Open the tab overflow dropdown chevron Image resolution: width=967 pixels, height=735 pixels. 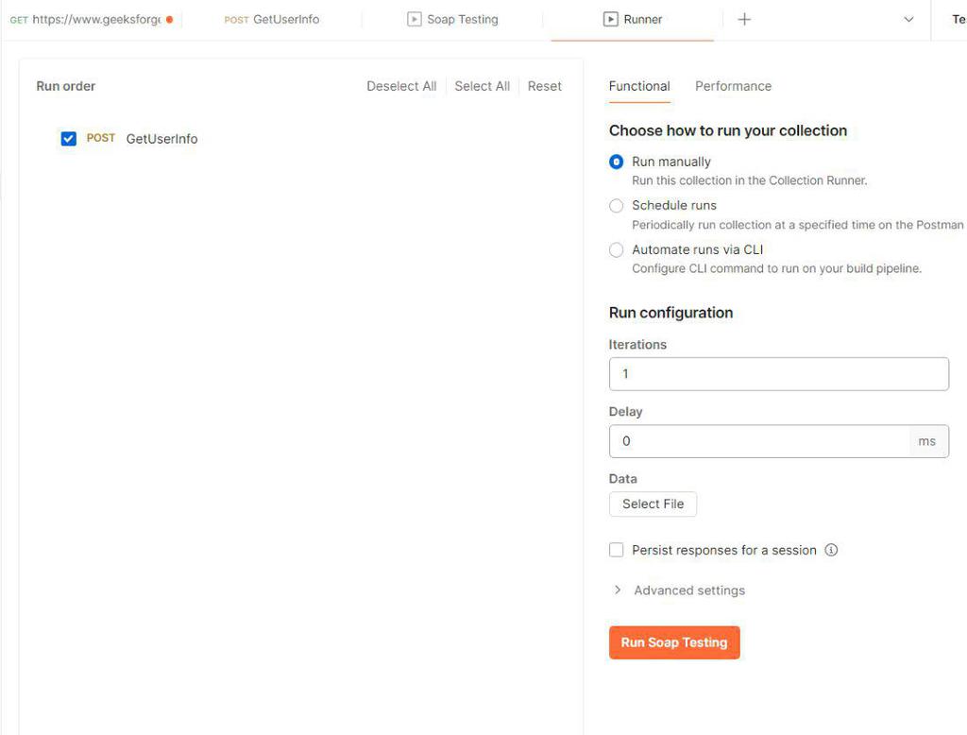coord(908,19)
